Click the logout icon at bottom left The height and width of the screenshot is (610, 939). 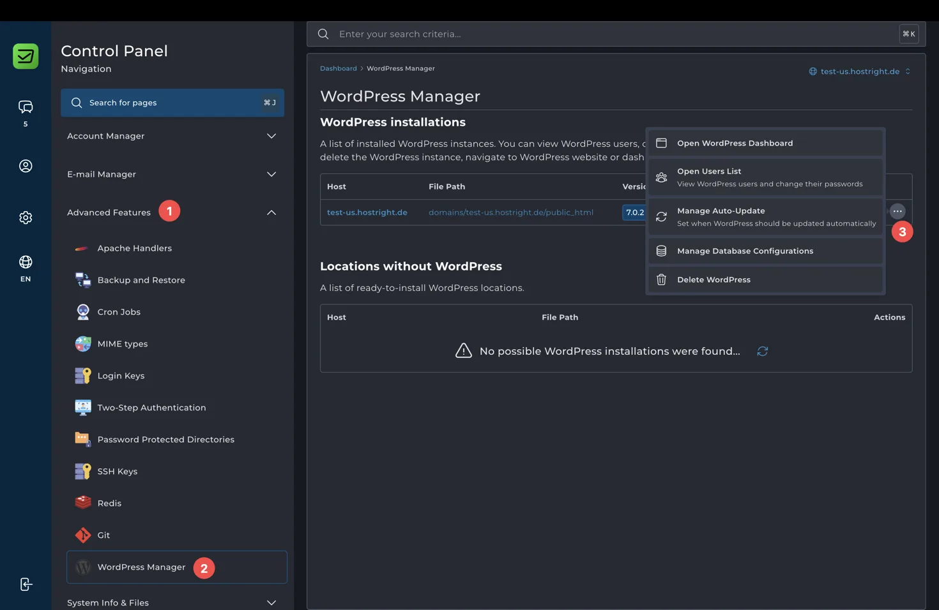tap(26, 584)
